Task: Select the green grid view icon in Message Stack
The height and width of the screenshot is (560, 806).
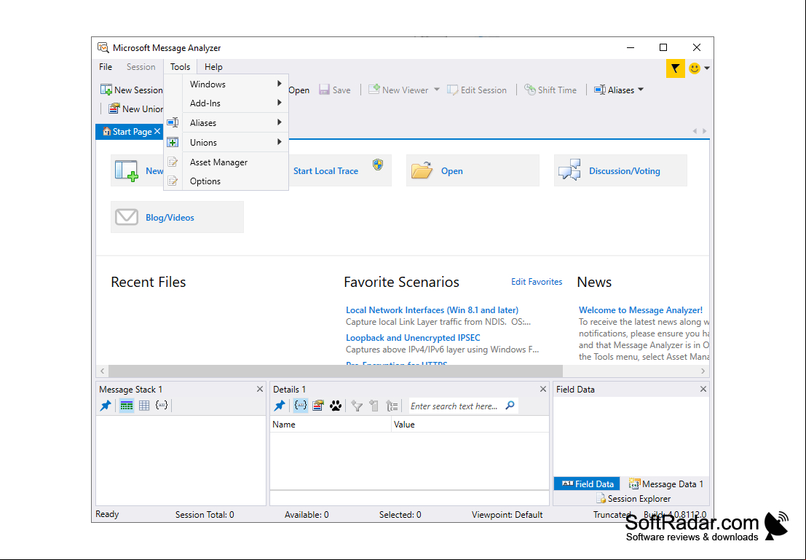Action: tap(127, 406)
